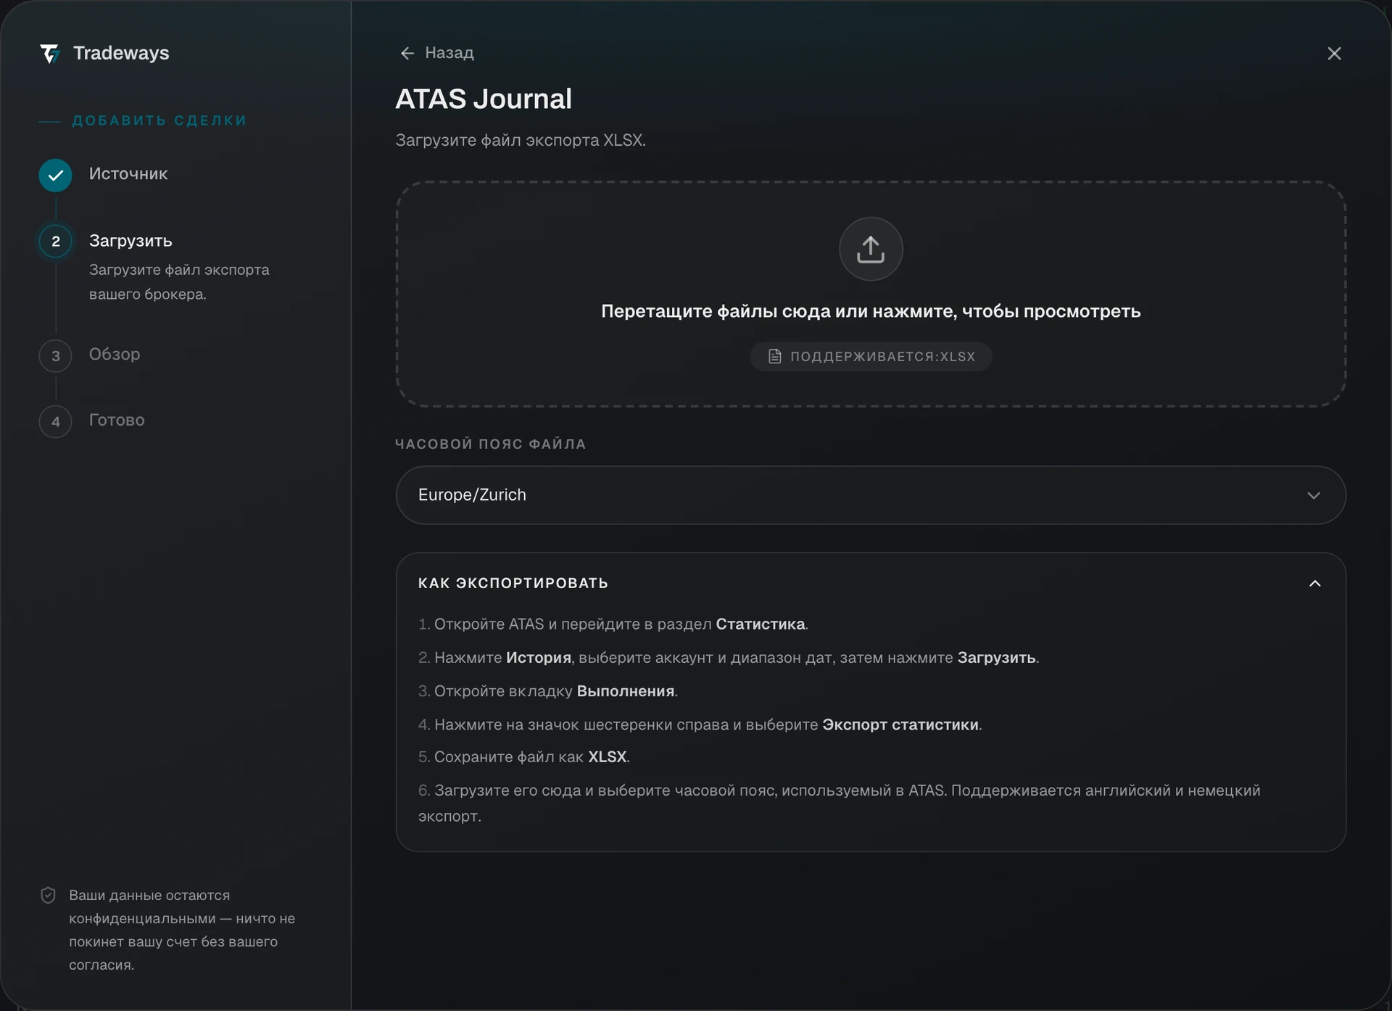Click the Готово step label
This screenshot has height=1011, width=1392.
(x=117, y=420)
